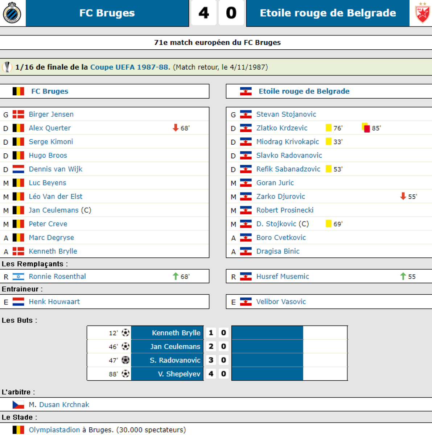Viewport: 432px width, 435px height.
Task: Click the red card icon for Krdzevic
Action: coord(366,128)
